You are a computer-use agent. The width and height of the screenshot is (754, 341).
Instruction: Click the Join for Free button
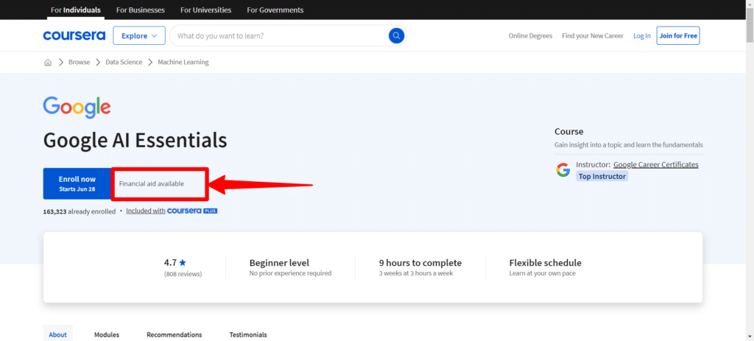pos(678,35)
